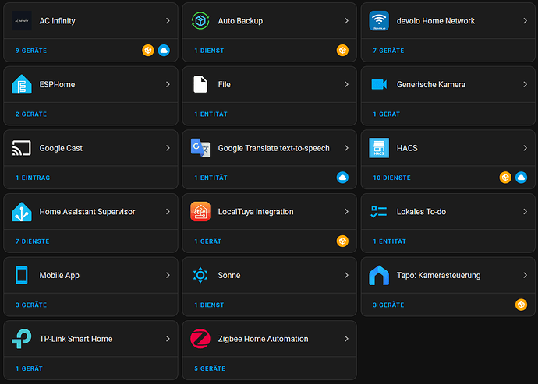Click the chevron on devolo Home Network
Viewport: 538px width, 384px height.
click(x=525, y=21)
